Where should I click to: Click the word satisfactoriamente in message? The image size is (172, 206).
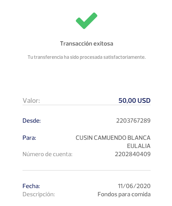pos(125,57)
